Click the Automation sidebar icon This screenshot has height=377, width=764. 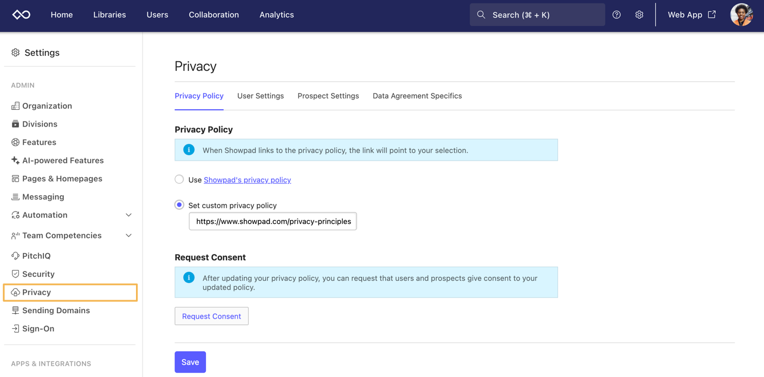15,215
